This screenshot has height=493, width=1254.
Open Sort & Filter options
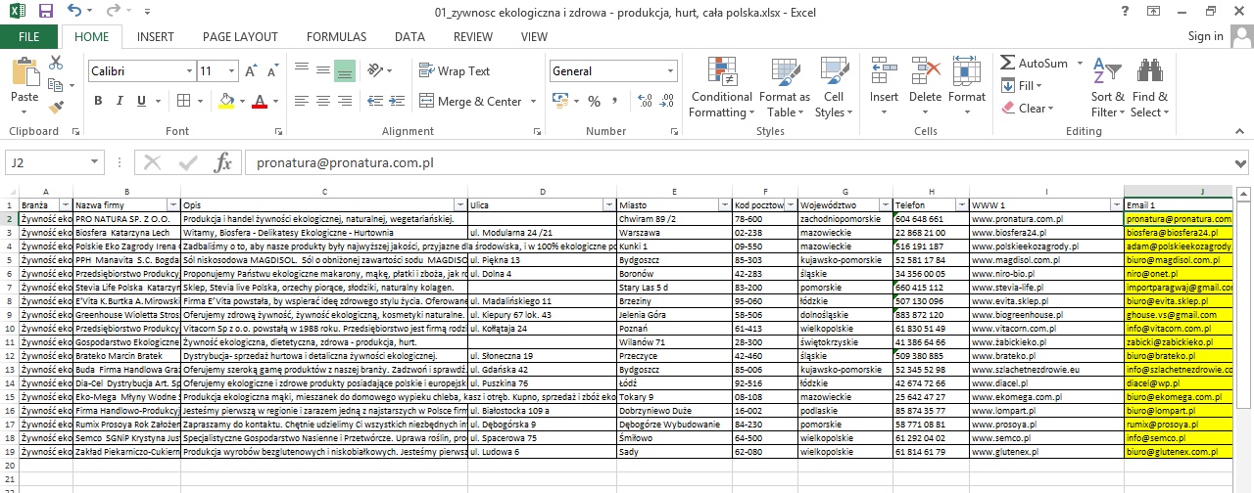point(1108,90)
